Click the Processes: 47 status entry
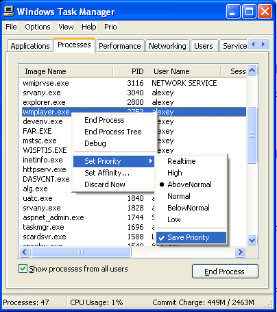 pos(34,302)
